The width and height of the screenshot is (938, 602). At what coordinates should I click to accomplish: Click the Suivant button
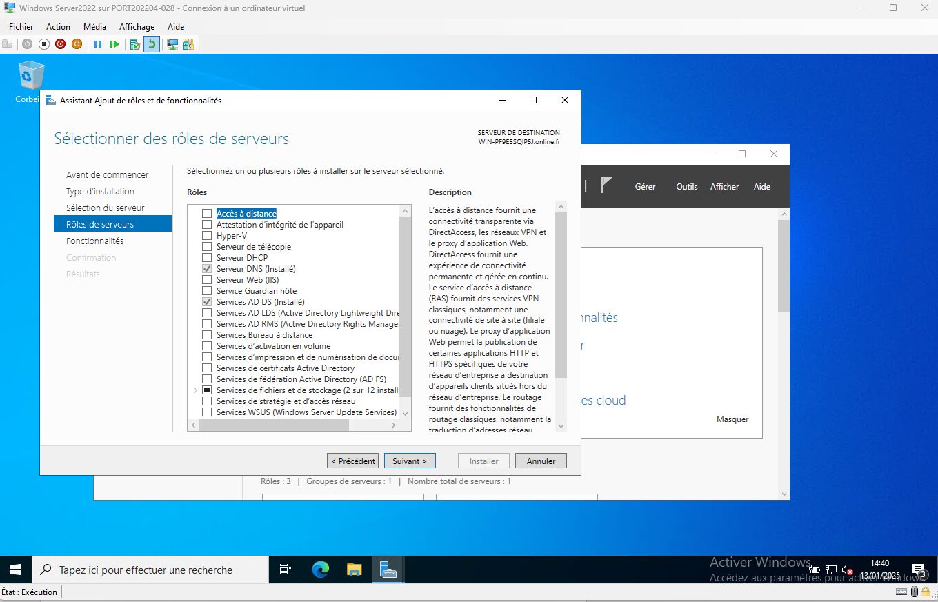pos(410,461)
